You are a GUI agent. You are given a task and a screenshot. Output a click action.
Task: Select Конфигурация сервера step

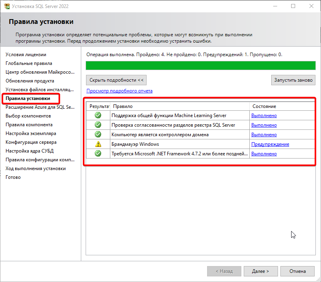31,142
